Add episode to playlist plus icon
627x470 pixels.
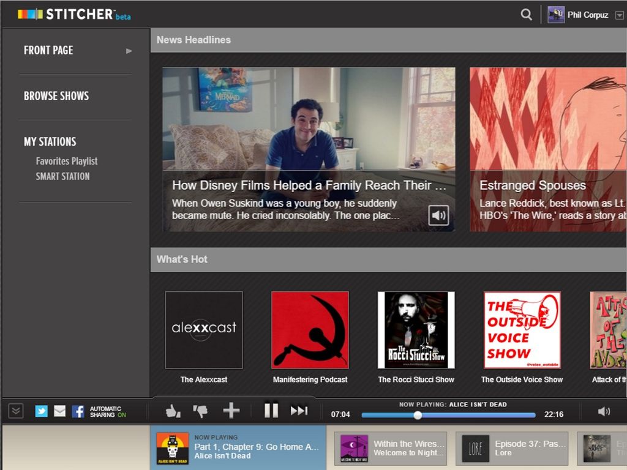coord(231,411)
